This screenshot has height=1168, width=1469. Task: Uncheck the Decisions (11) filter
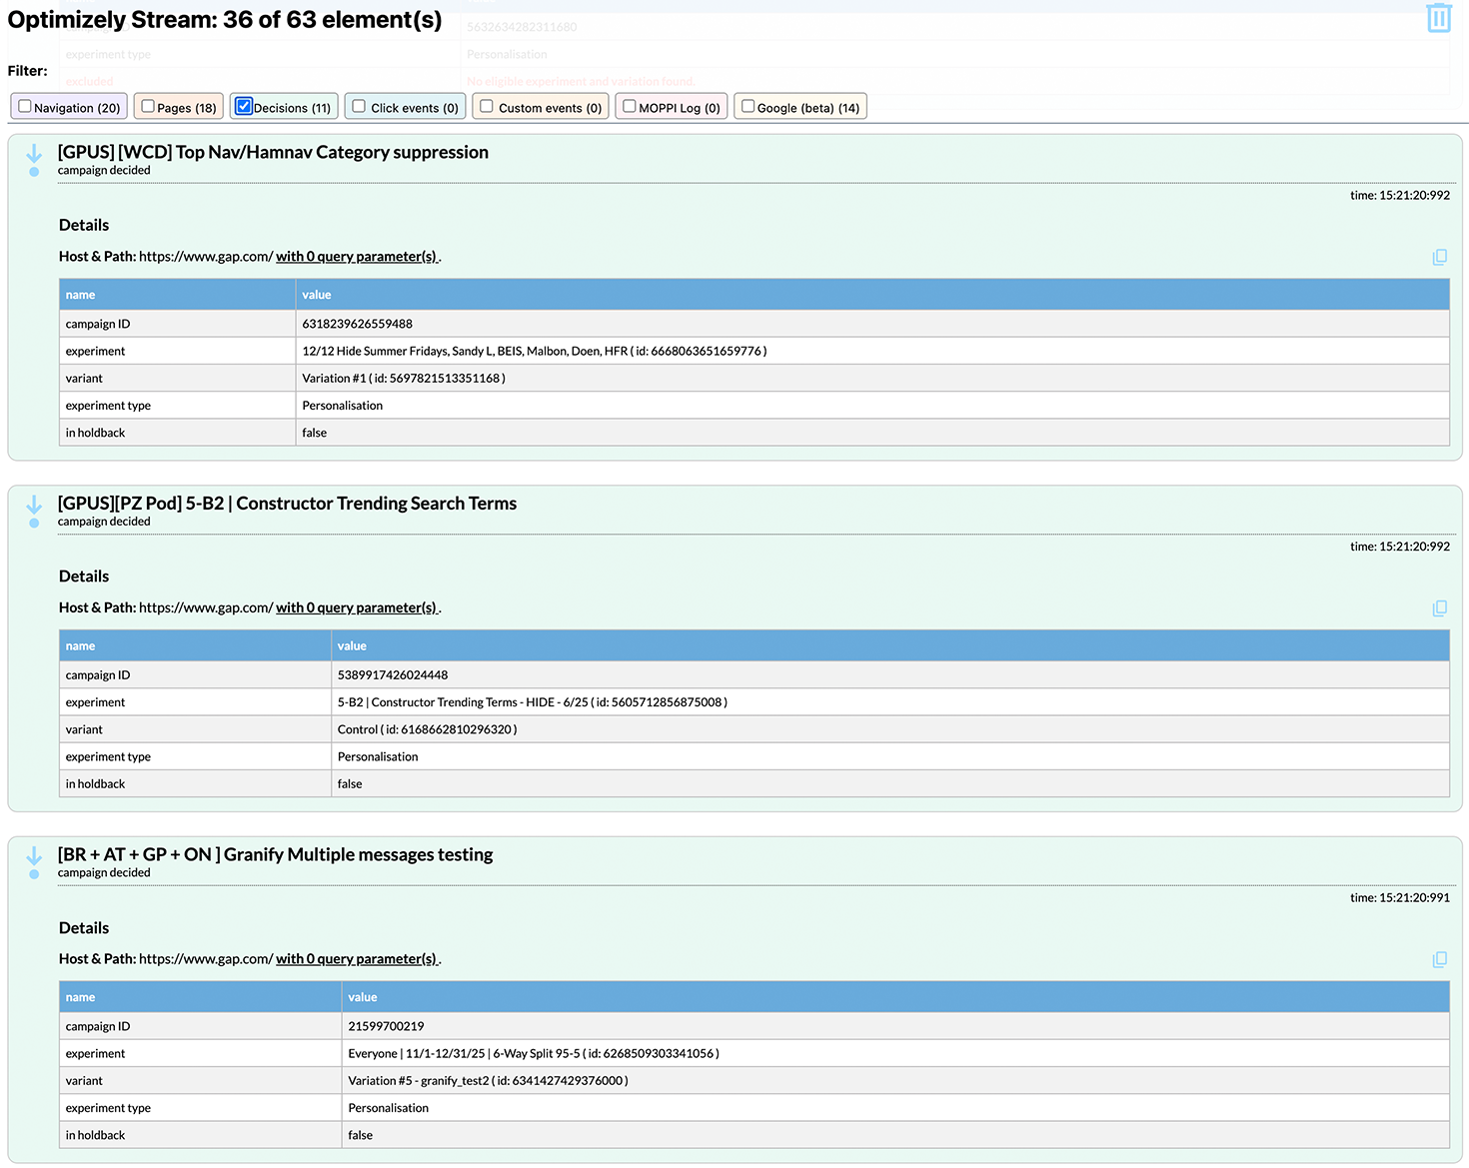244,106
